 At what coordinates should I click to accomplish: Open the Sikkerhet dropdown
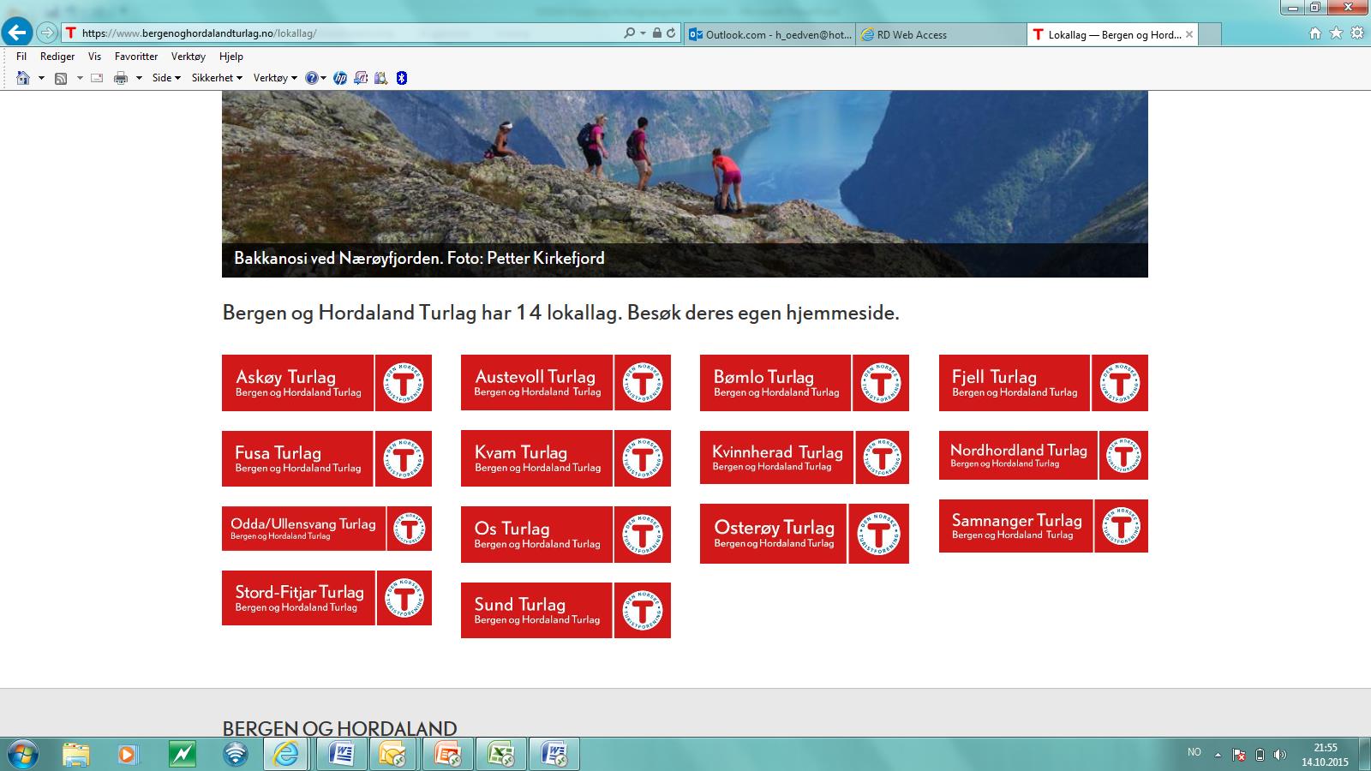click(x=217, y=78)
